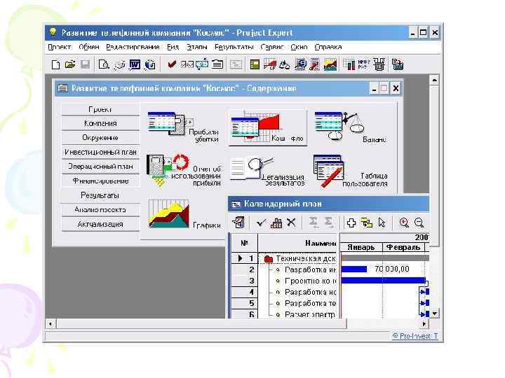
Task: Select the Окружение section button
Action: tap(100, 138)
